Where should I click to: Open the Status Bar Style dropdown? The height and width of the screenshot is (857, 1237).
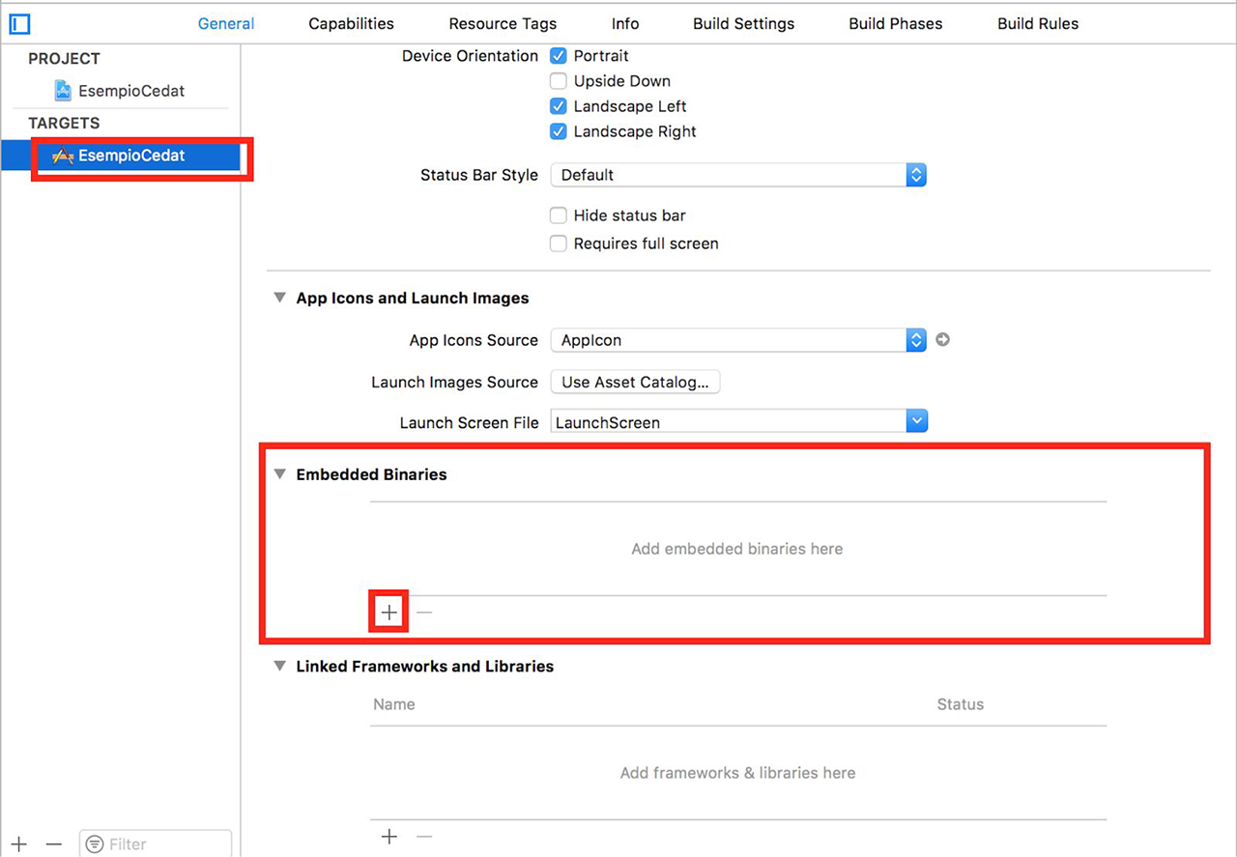738,175
